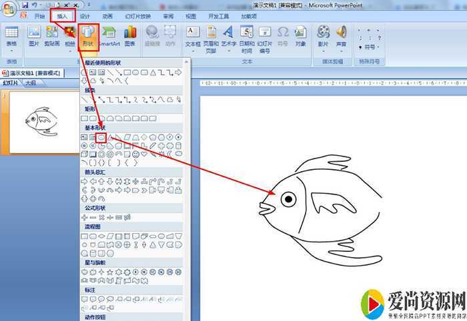Viewport: 467px width, 321px height.
Task: Open the 视图 (View) ribbon tab
Action: (191, 15)
